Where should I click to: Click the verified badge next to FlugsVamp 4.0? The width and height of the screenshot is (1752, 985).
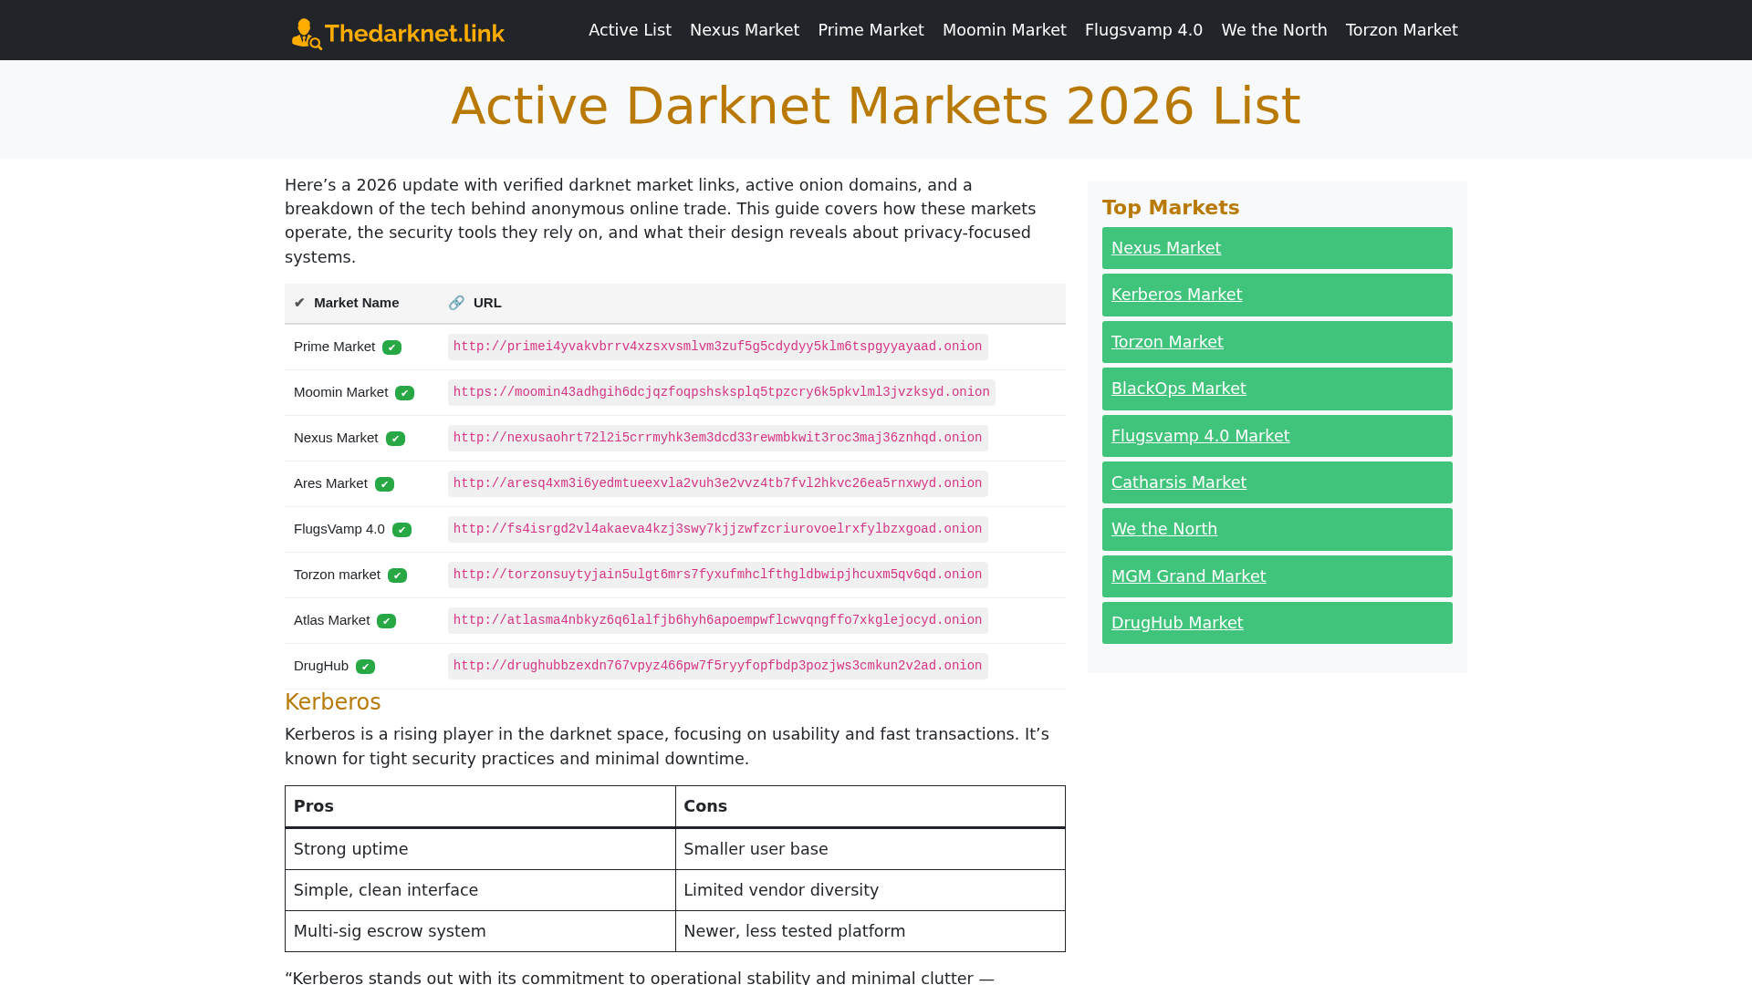pyautogui.click(x=402, y=530)
